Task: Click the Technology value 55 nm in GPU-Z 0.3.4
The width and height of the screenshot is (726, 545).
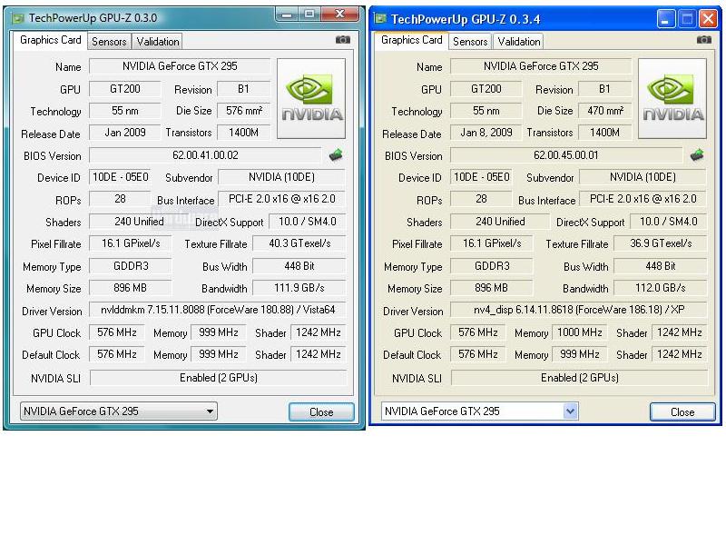Action: pyautogui.click(x=486, y=111)
